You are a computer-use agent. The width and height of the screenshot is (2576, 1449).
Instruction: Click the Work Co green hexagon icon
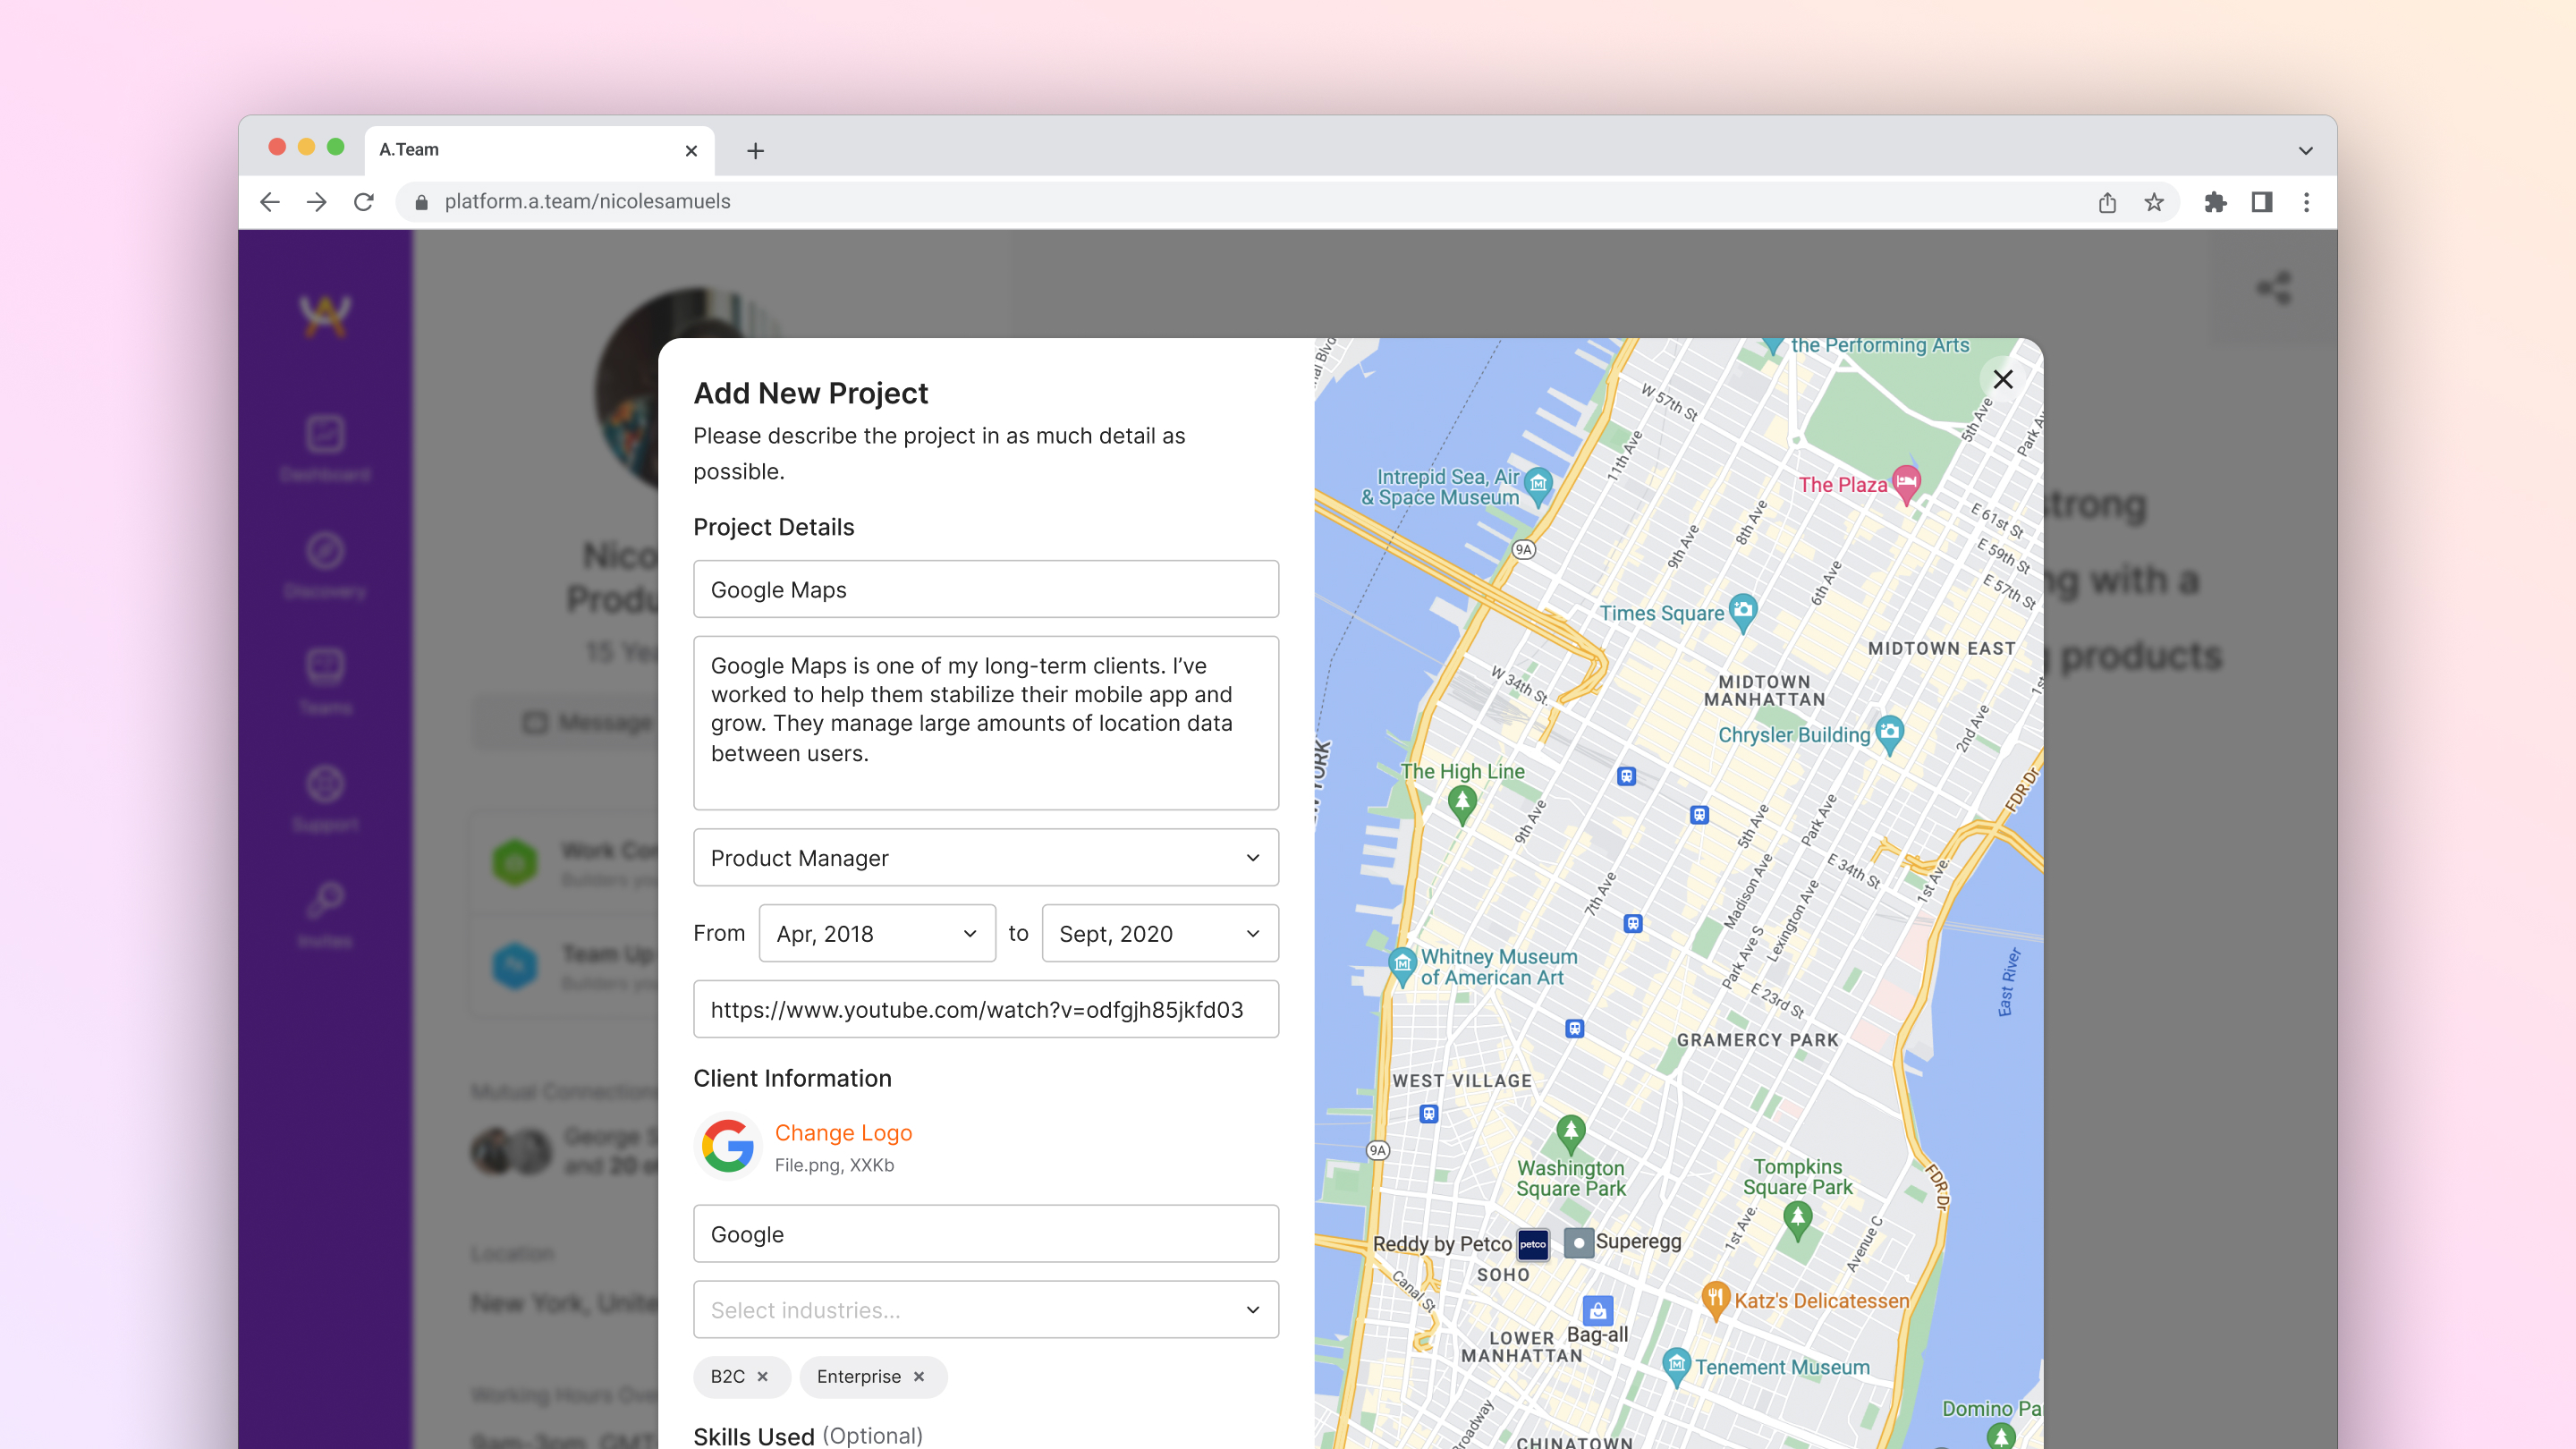tap(515, 862)
